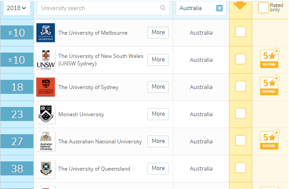Expand More for The University of Sydney

click(x=158, y=87)
